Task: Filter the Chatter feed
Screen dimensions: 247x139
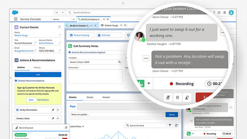Action: click(x=170, y=125)
